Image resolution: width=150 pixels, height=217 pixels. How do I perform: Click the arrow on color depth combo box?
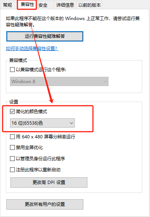pyautogui.click(x=71, y=123)
